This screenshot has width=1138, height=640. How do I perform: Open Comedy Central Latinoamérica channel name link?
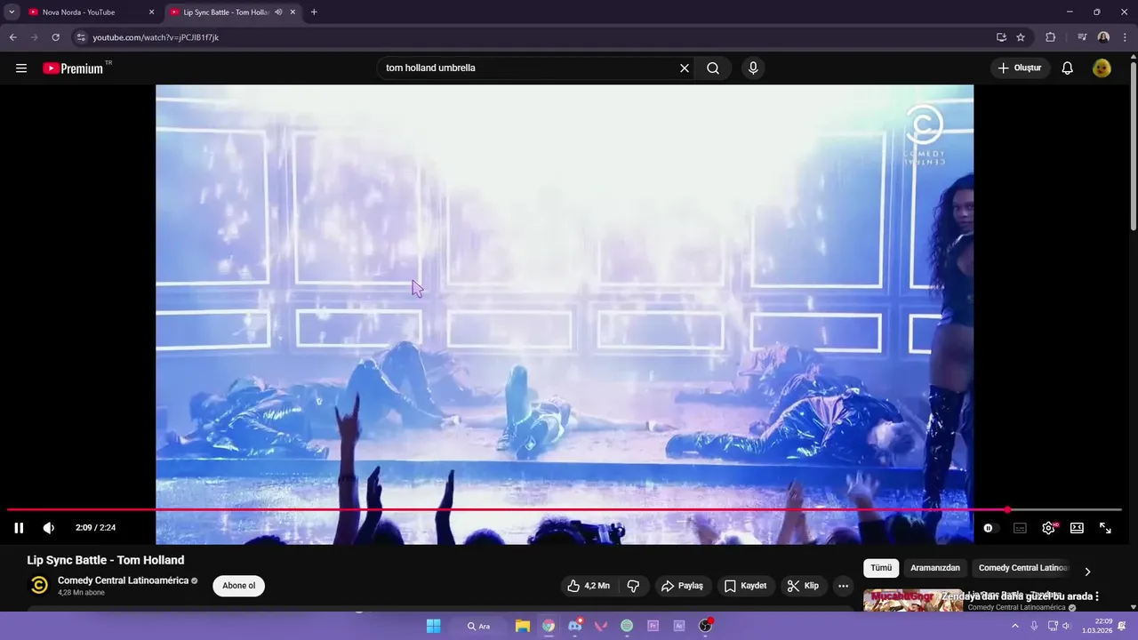tap(123, 580)
